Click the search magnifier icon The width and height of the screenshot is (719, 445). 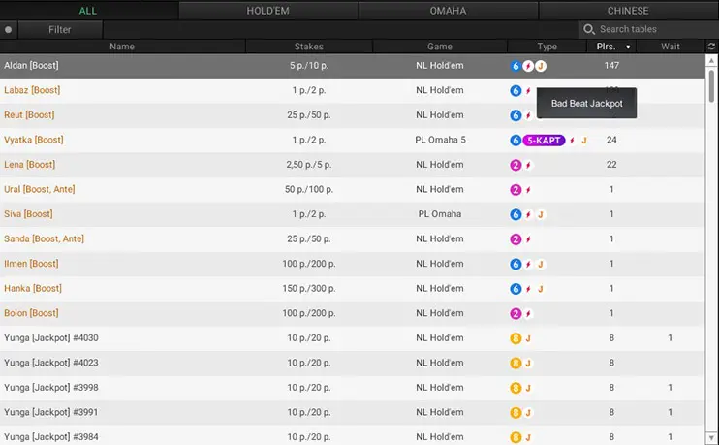tap(589, 30)
